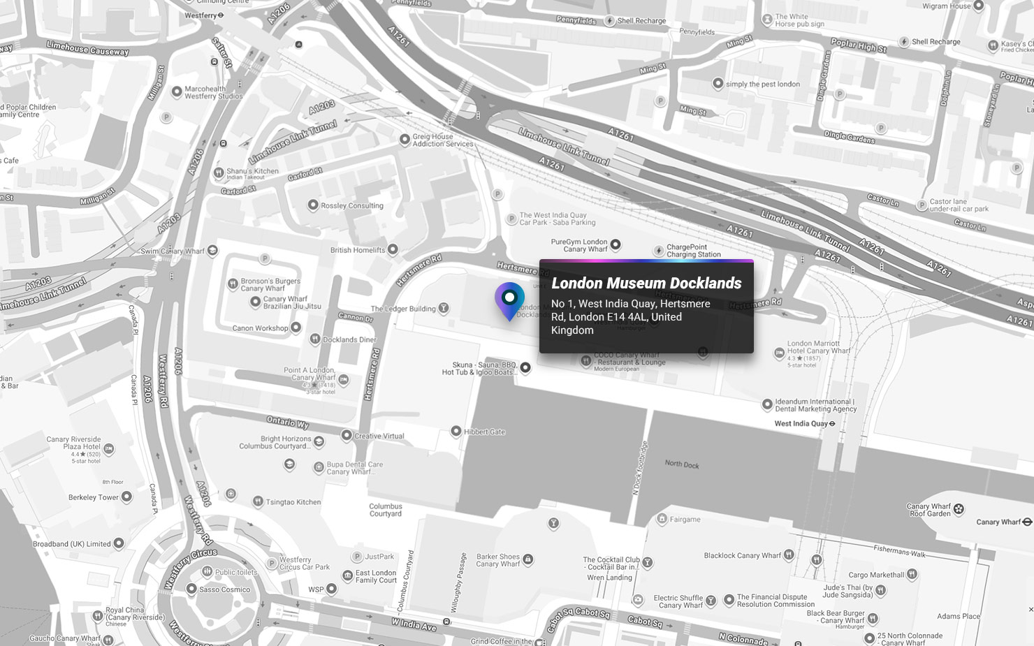Open the London Marriott Hotel Canary Wharf icon
Viewport: 1034px width, 646px height.
779,354
